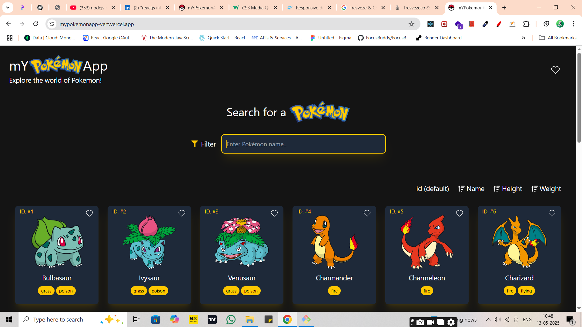Click the Charmeleon name label

427,278
